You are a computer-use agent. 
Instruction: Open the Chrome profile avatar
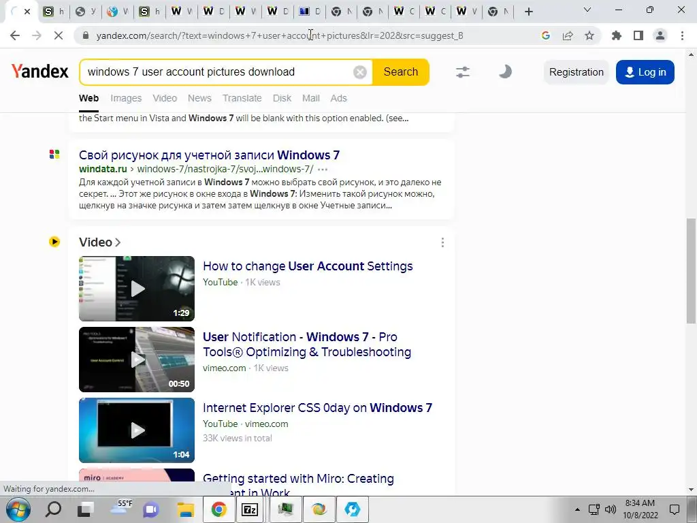coord(660,35)
